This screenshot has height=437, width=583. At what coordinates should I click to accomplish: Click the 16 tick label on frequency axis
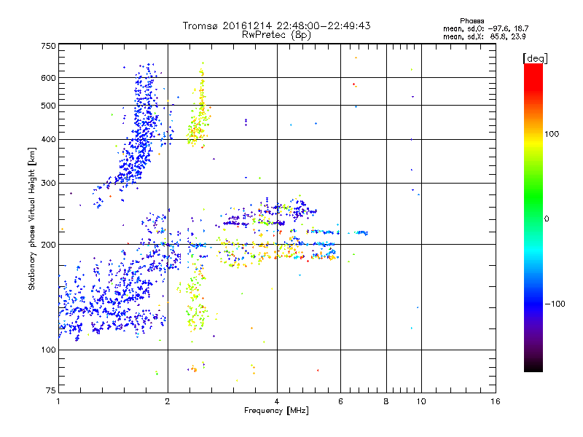point(496,401)
